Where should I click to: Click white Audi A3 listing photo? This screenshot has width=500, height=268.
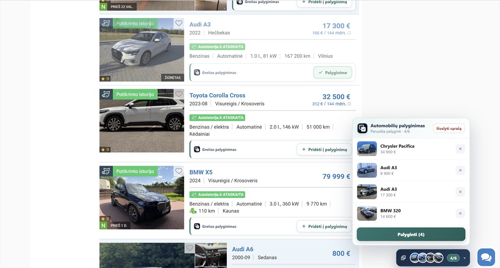[142, 50]
